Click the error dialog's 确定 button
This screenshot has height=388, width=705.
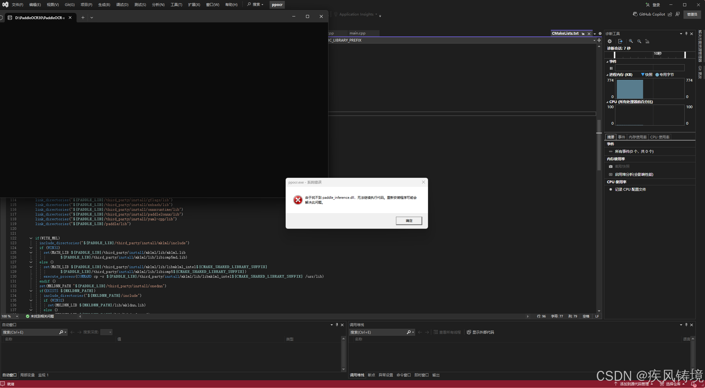click(x=409, y=221)
